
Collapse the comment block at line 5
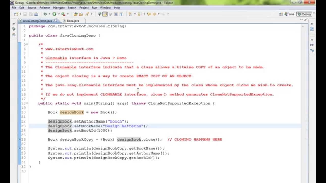[27, 44]
